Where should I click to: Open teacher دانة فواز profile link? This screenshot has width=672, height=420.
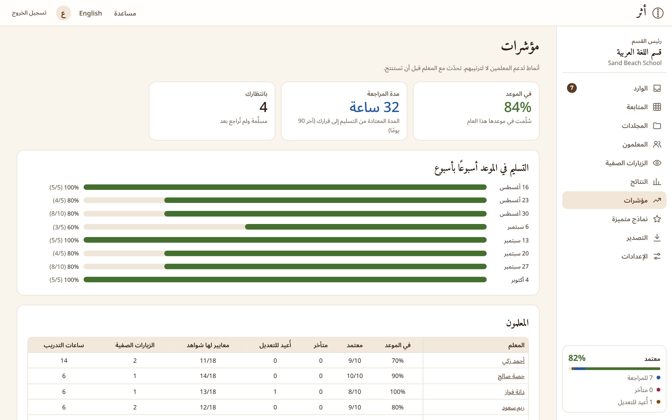click(515, 392)
